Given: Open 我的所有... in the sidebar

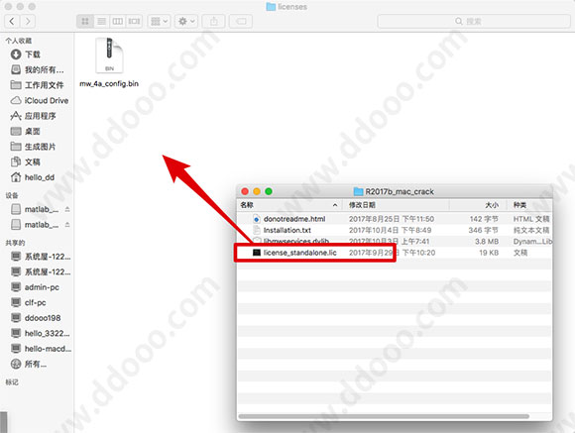Looking at the screenshot, I should (37, 69).
